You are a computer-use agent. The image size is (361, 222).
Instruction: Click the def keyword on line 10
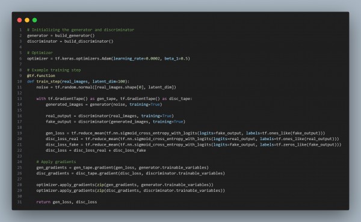[x=31, y=81]
